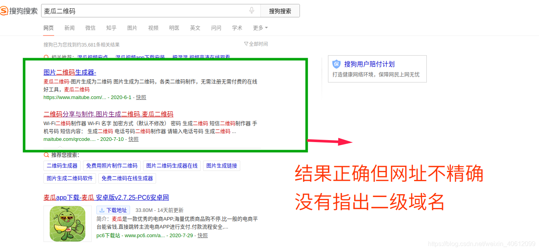This screenshot has width=539, height=251.
Task: Open the 学术 tab
Action: click(x=237, y=28)
